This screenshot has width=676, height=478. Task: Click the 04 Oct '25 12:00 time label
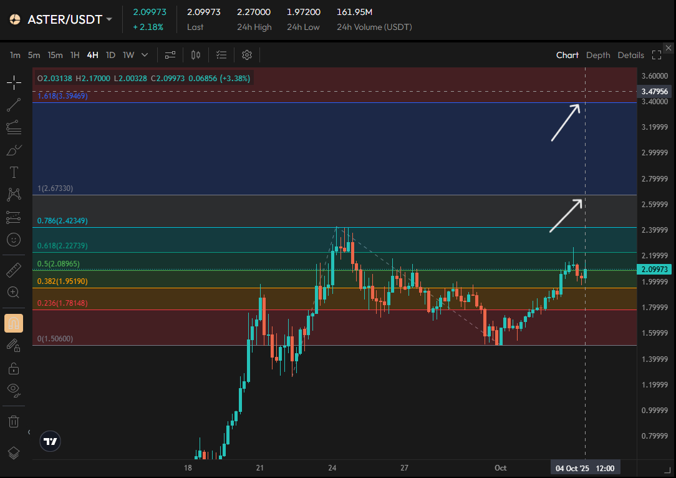coord(585,468)
